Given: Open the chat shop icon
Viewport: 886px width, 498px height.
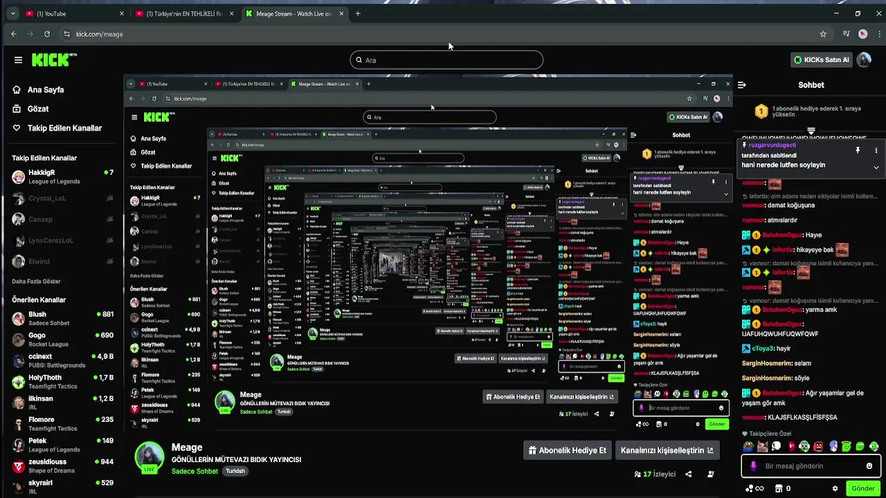Looking at the screenshot, I should pyautogui.click(x=784, y=488).
